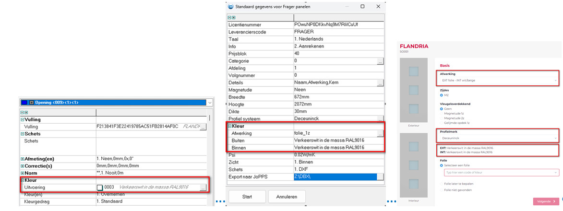Click blue icon beside Opening <009> title
Image resolution: width=563 pixels, height=211 pixels.
tap(24, 103)
